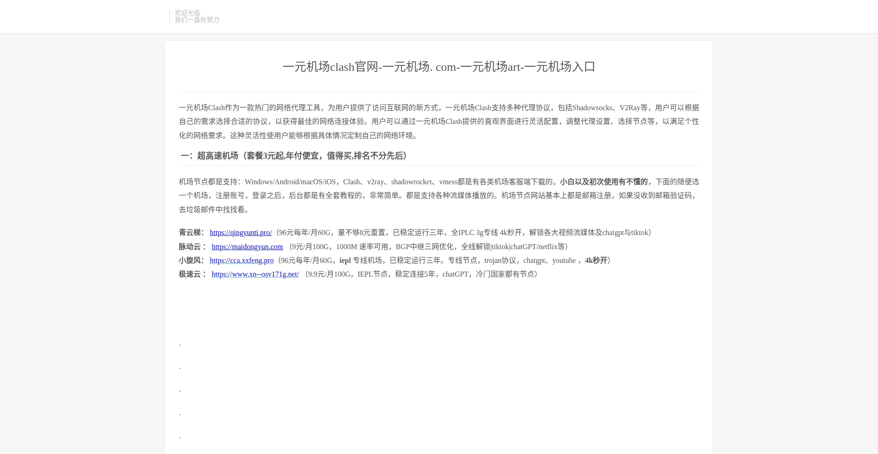Open the www.xn--osv171g.net link
The height and width of the screenshot is (454, 878).
(255, 274)
